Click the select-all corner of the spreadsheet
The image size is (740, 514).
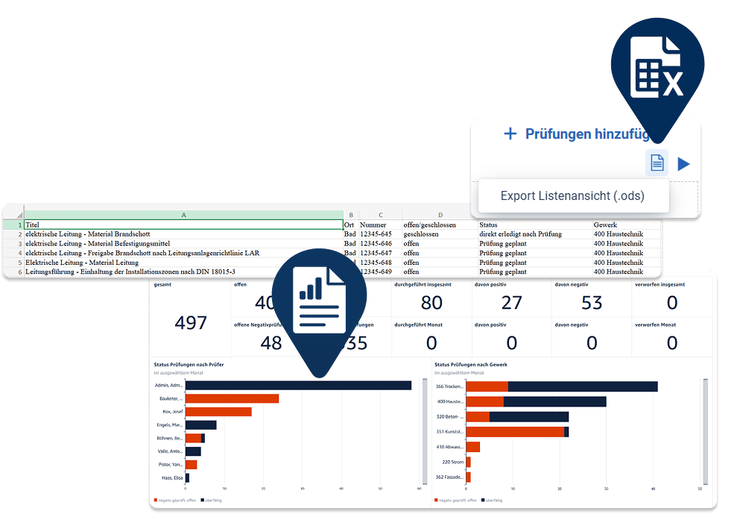coord(13,215)
